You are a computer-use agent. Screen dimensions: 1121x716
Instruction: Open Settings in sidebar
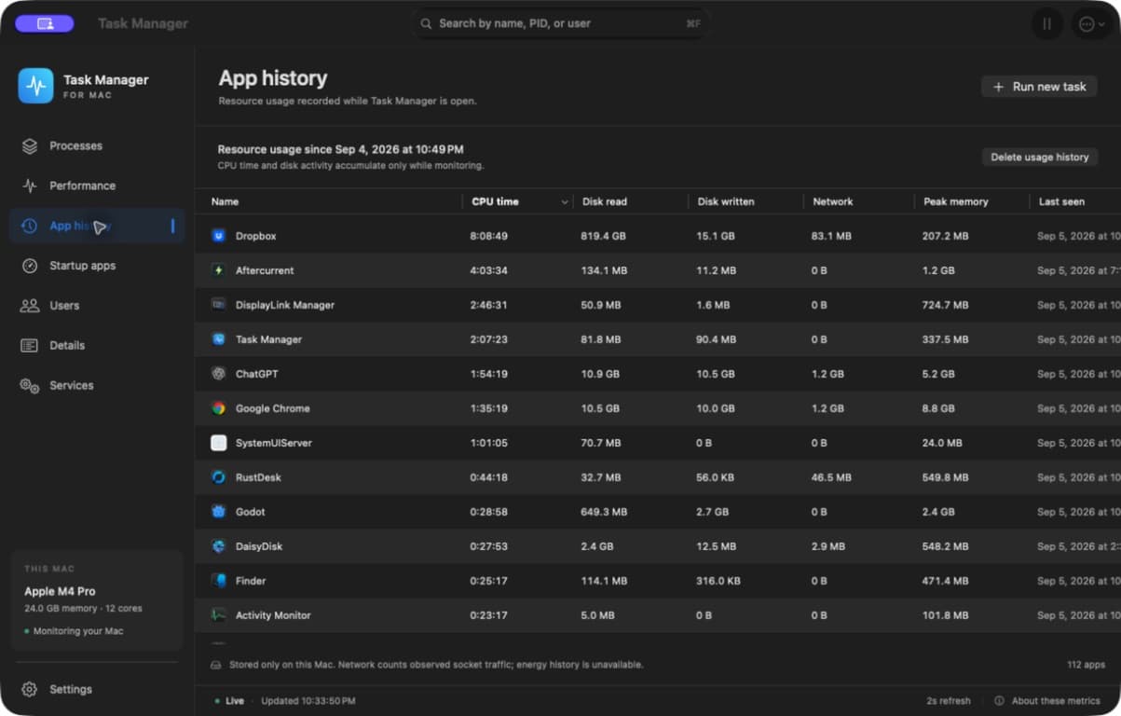click(x=97, y=690)
